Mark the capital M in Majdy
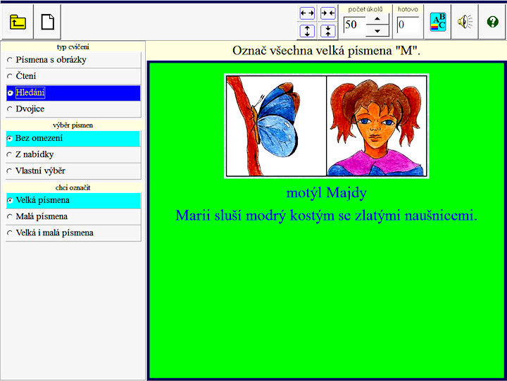This screenshot has height=381, width=507. click(332, 193)
